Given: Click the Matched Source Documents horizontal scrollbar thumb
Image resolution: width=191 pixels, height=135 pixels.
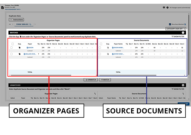Looking at the screenshot, I should click(128, 75).
